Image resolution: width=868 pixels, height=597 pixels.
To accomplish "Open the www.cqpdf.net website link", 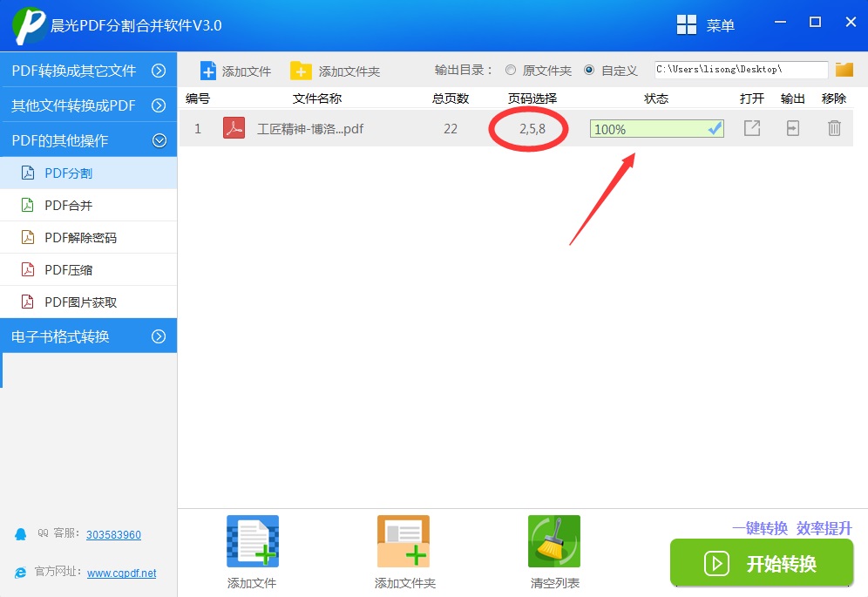I will tap(122, 573).
